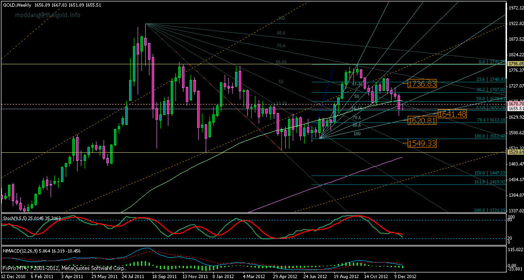Click the 24 Jul 2011 date on time axis
This screenshot has width=524, height=280.
tap(133, 277)
